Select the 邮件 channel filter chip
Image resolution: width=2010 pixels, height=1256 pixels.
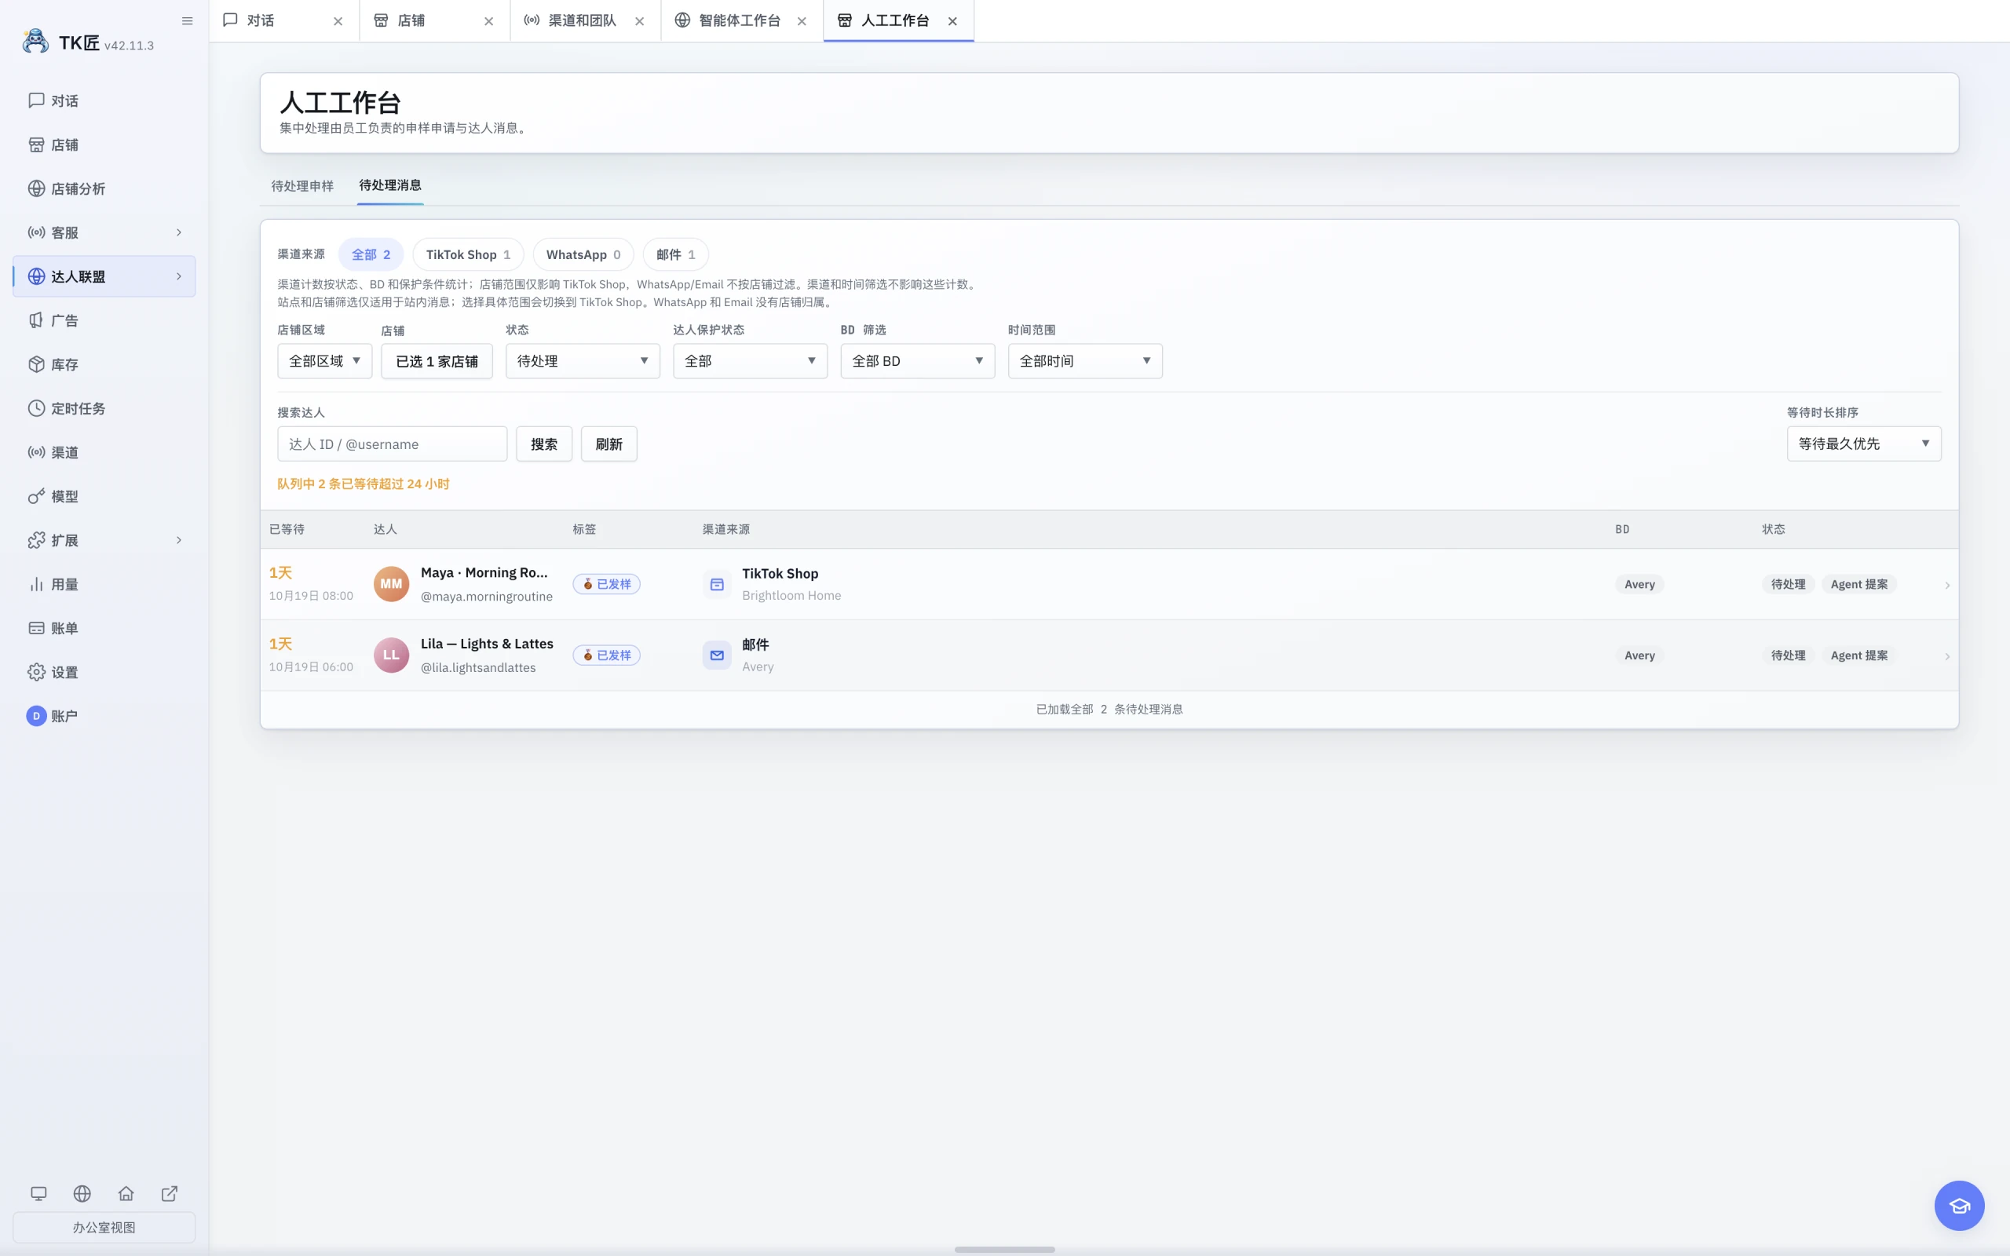coord(675,254)
